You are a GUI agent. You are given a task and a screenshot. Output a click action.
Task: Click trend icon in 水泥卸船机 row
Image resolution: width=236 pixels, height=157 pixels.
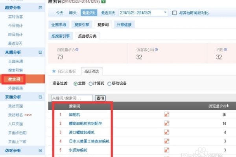coord(167,150)
